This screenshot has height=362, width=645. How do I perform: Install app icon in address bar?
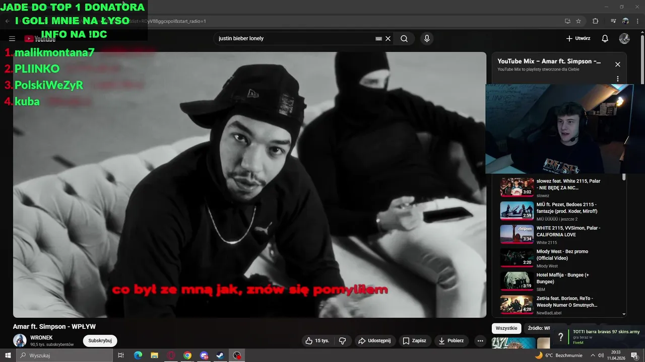pyautogui.click(x=567, y=21)
